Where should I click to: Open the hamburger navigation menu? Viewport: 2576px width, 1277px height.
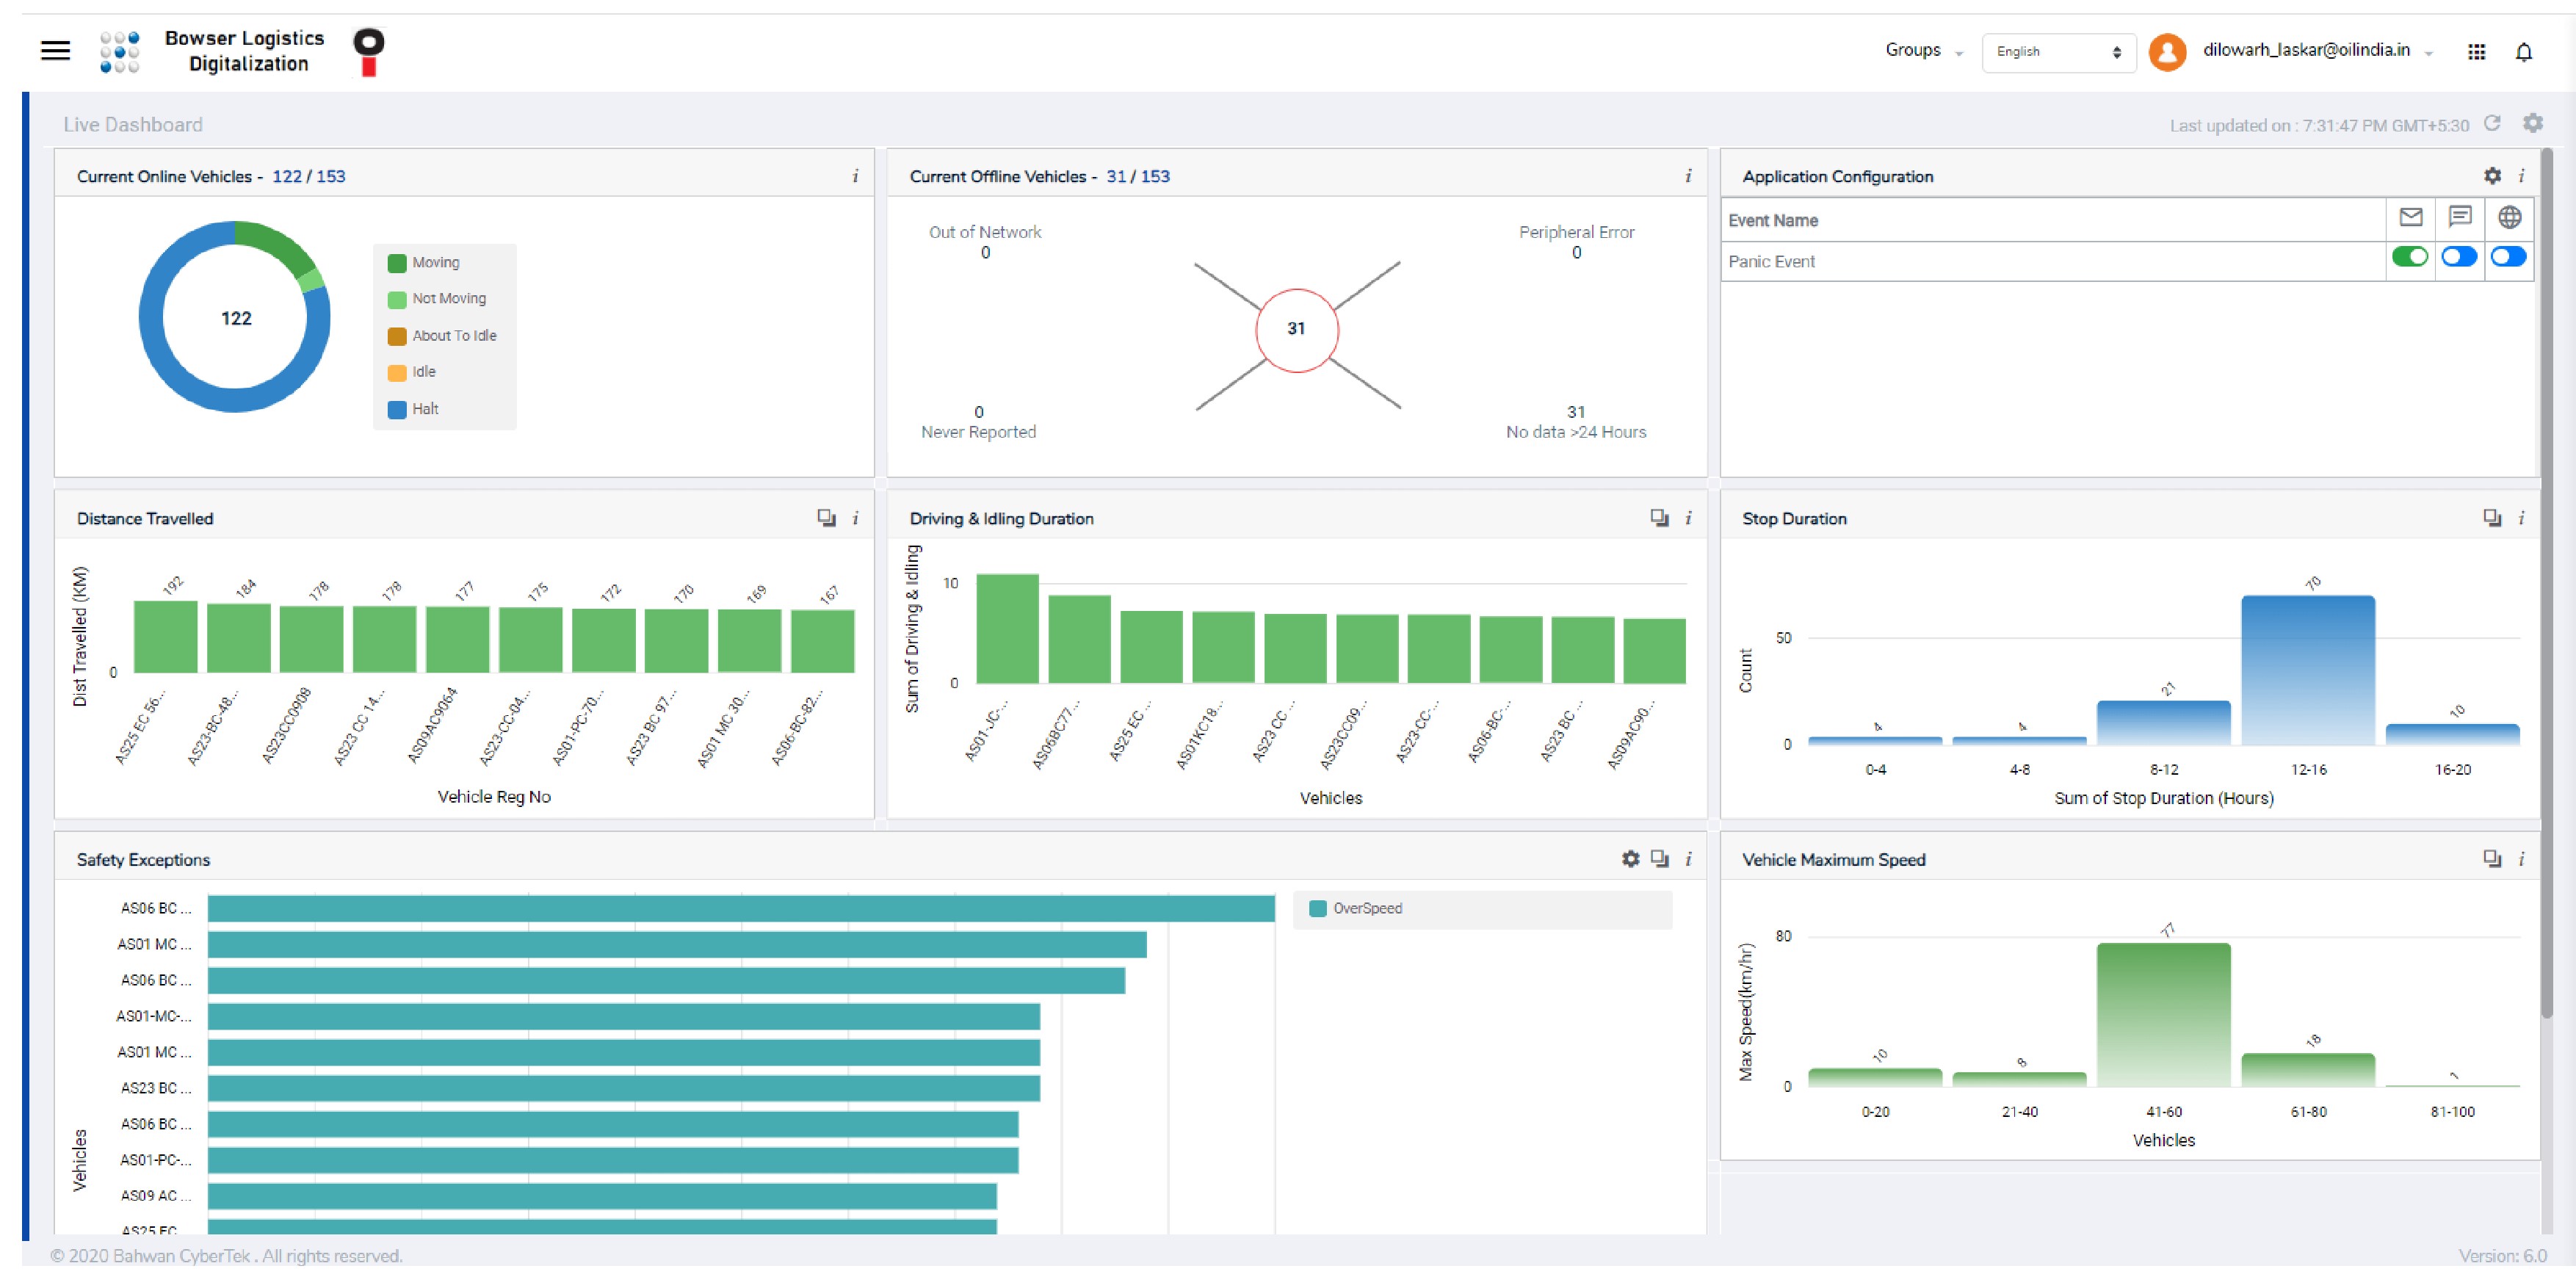55,50
